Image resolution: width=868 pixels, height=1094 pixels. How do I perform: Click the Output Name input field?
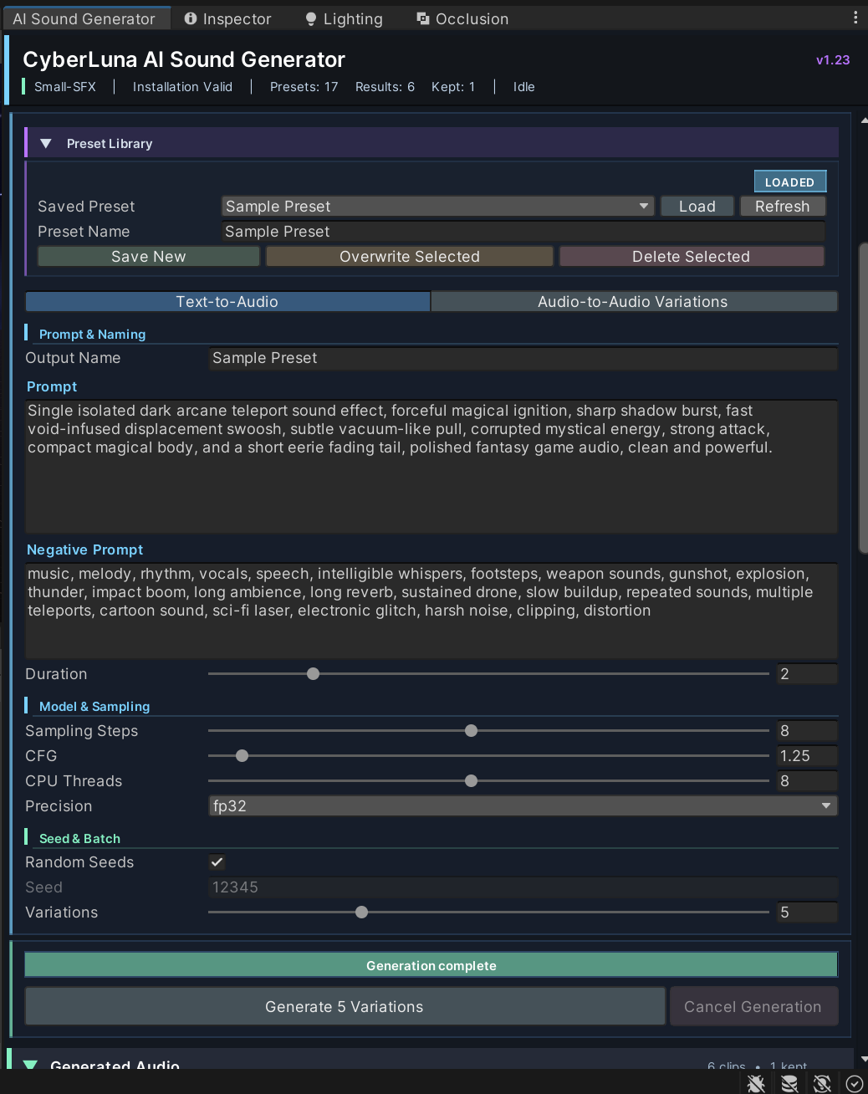pyautogui.click(x=523, y=358)
